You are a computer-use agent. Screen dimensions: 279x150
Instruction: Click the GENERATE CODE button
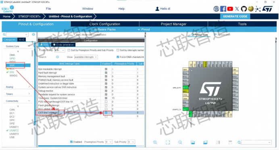tap(235, 17)
